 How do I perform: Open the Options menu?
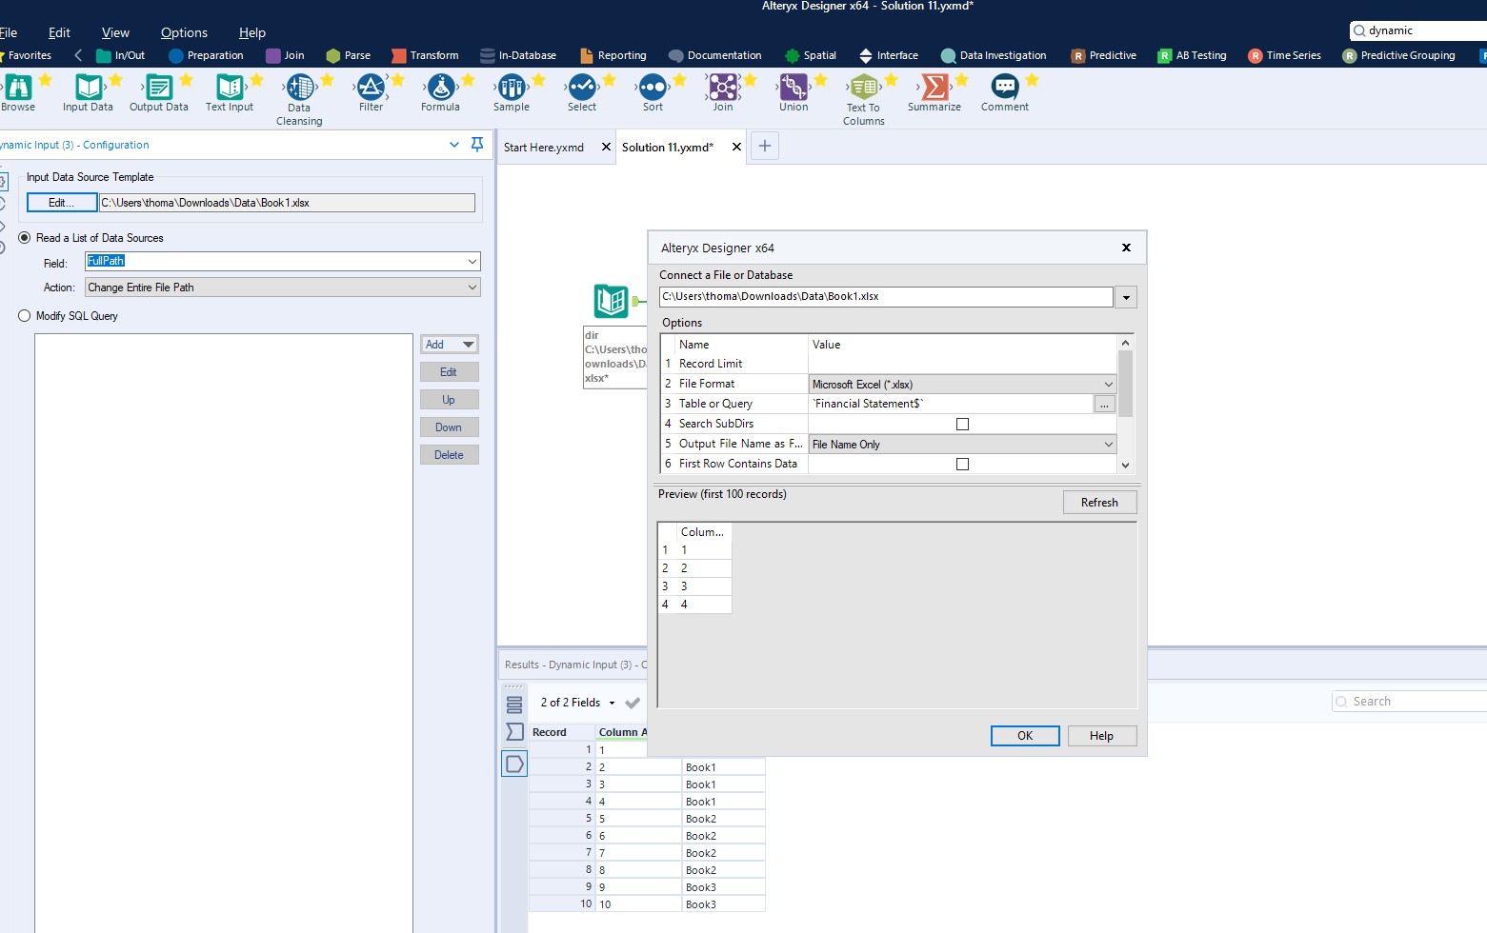tap(184, 32)
